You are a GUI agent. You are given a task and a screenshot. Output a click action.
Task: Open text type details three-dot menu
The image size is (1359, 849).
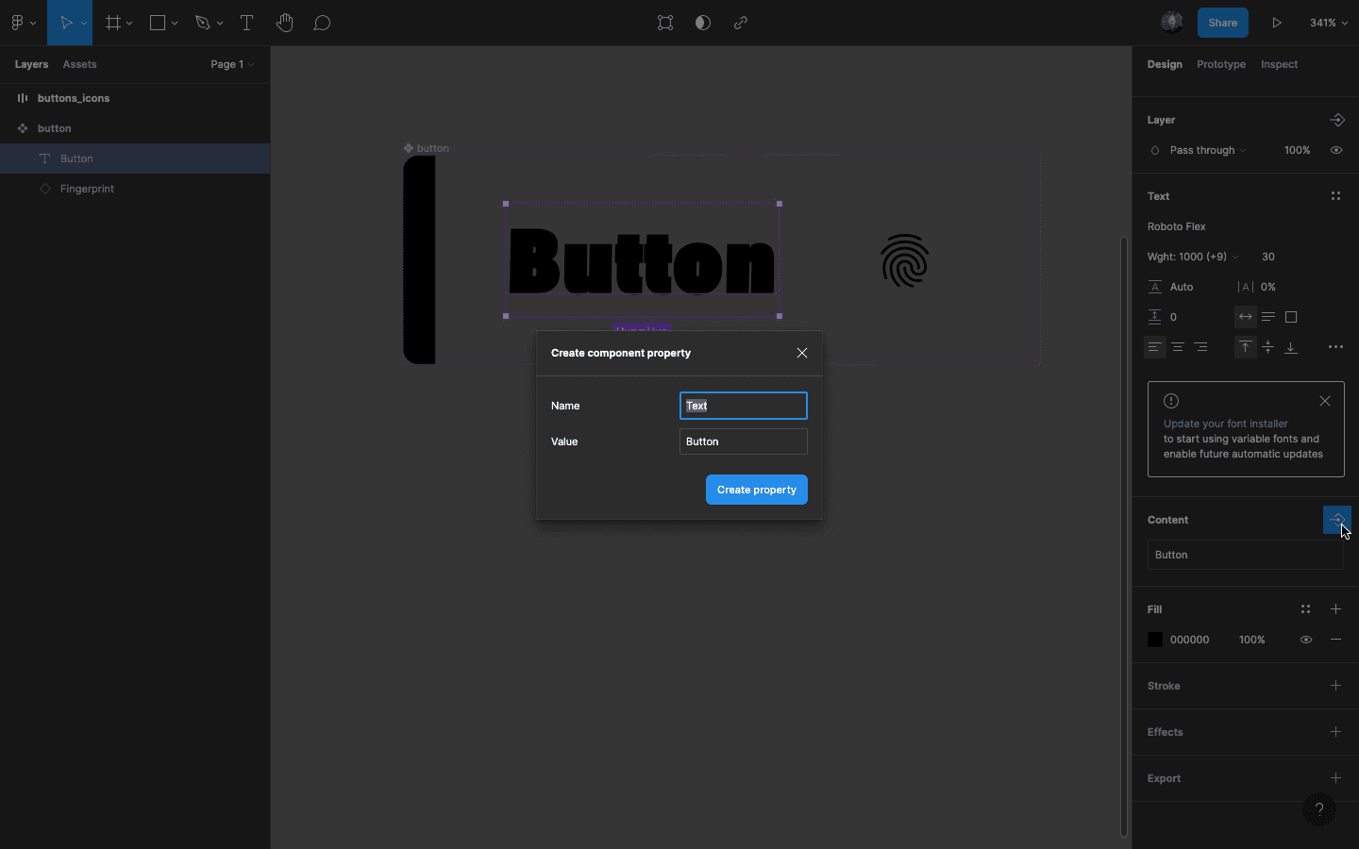click(x=1335, y=347)
